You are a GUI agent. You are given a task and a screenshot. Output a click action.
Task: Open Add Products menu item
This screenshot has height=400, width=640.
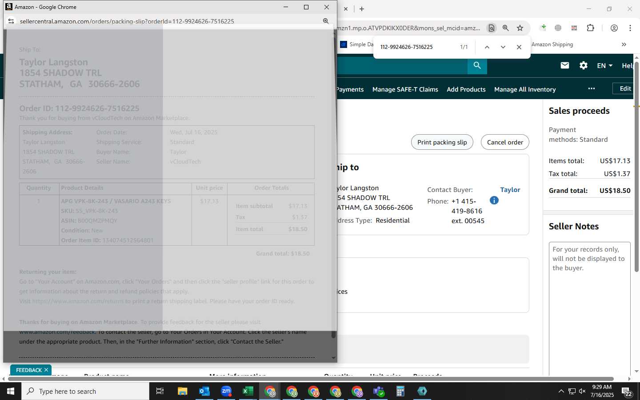click(466, 89)
